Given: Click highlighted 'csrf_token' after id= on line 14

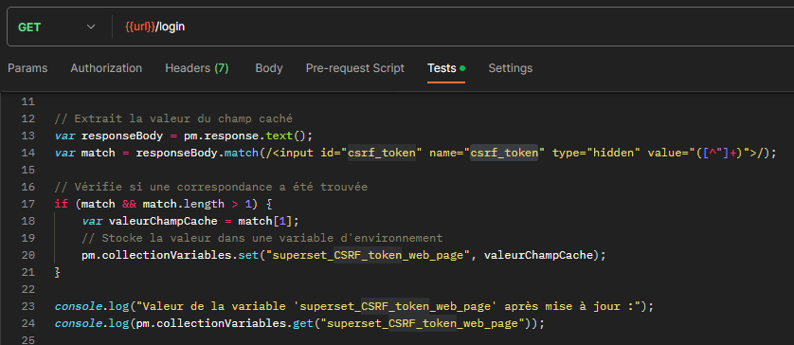Looking at the screenshot, I should [x=382, y=153].
